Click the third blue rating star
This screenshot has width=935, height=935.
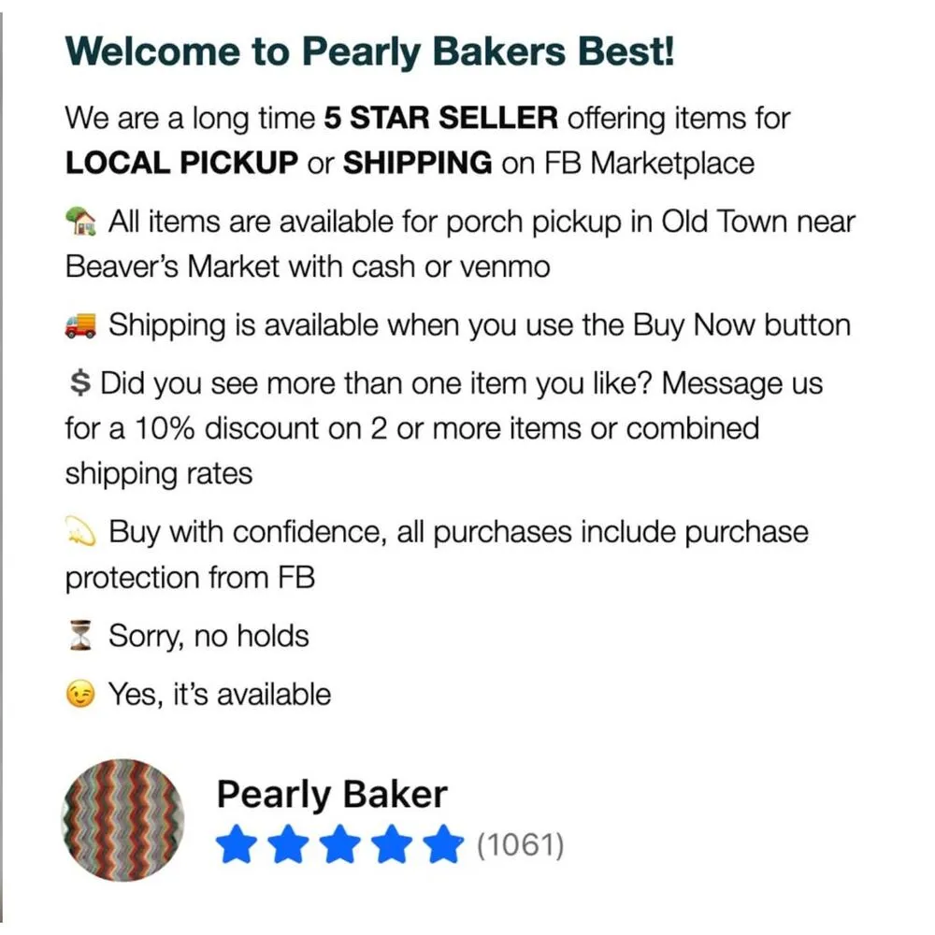(x=339, y=846)
